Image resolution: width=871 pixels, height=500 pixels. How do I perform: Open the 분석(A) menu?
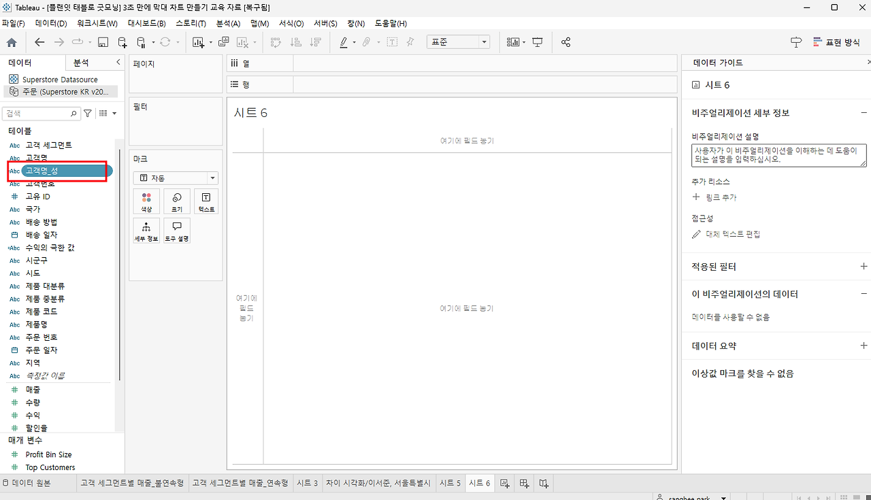point(228,23)
